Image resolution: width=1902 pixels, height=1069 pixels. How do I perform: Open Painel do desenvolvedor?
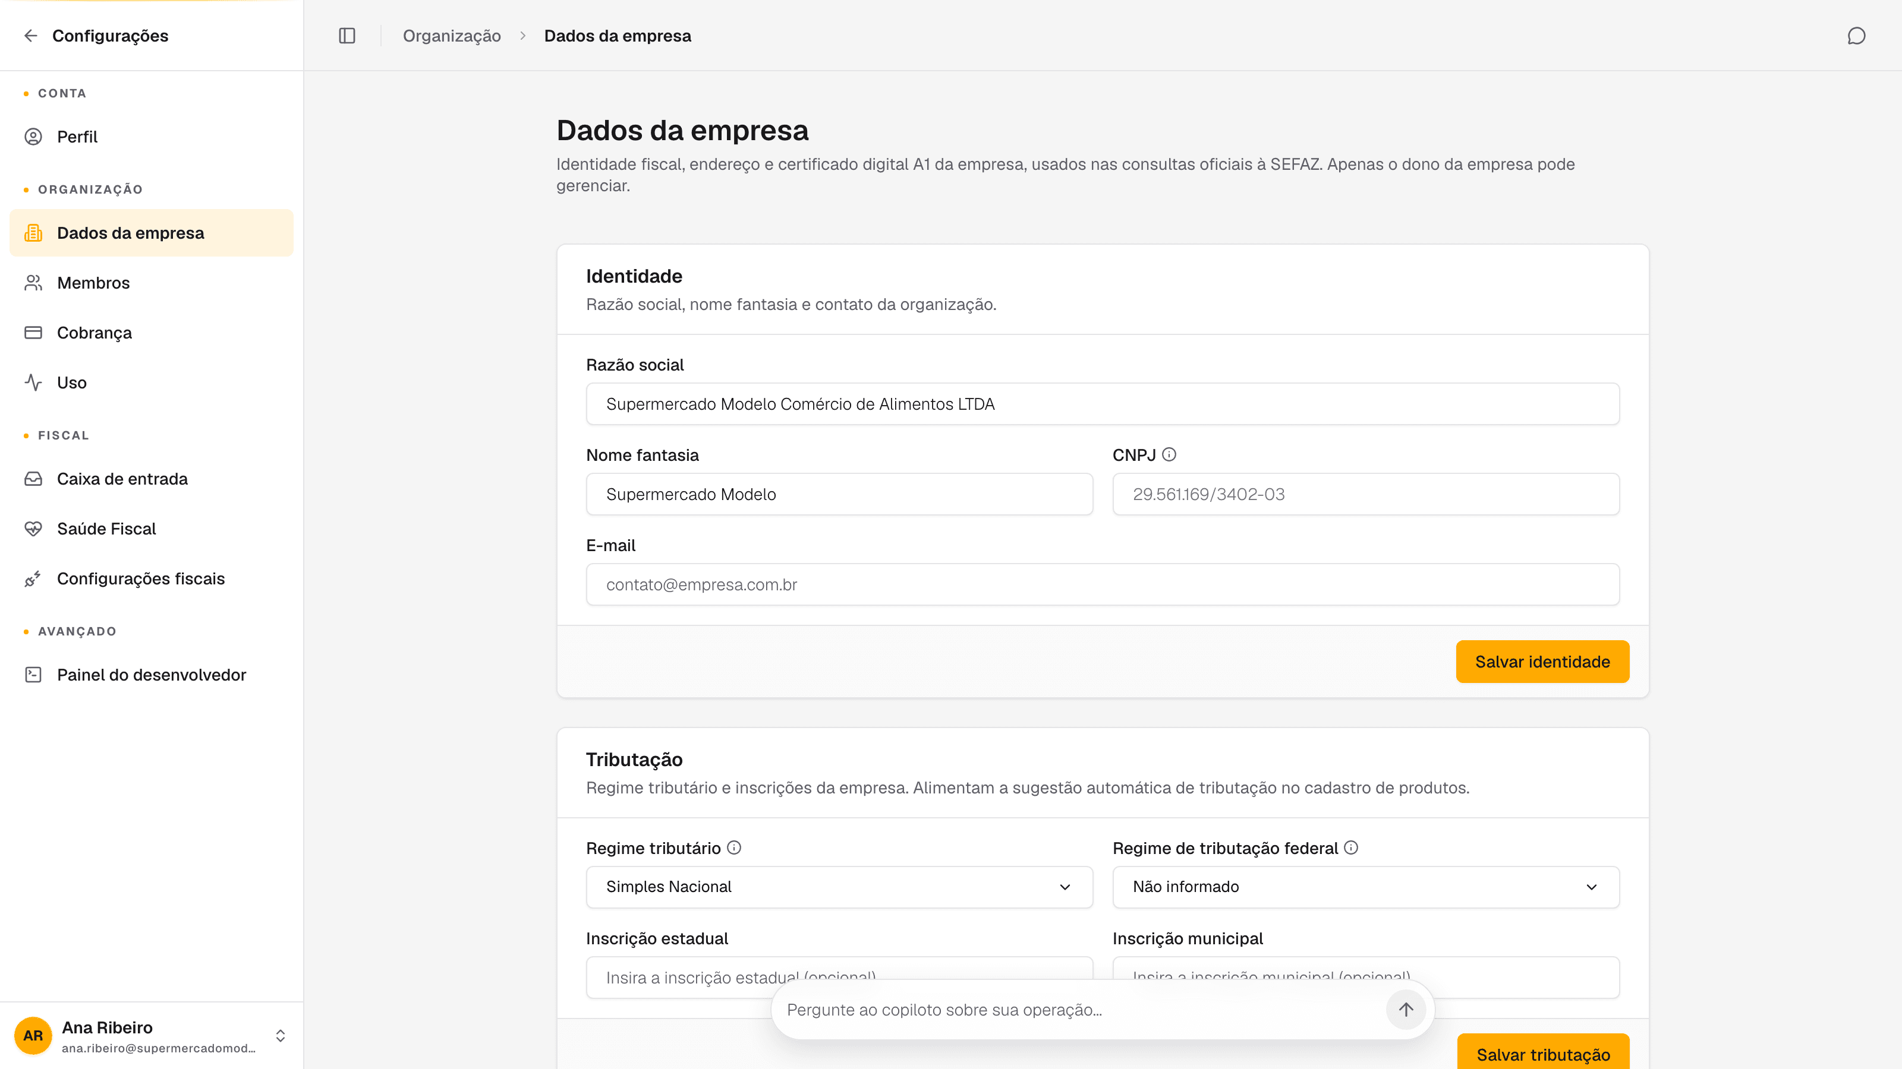[152, 674]
